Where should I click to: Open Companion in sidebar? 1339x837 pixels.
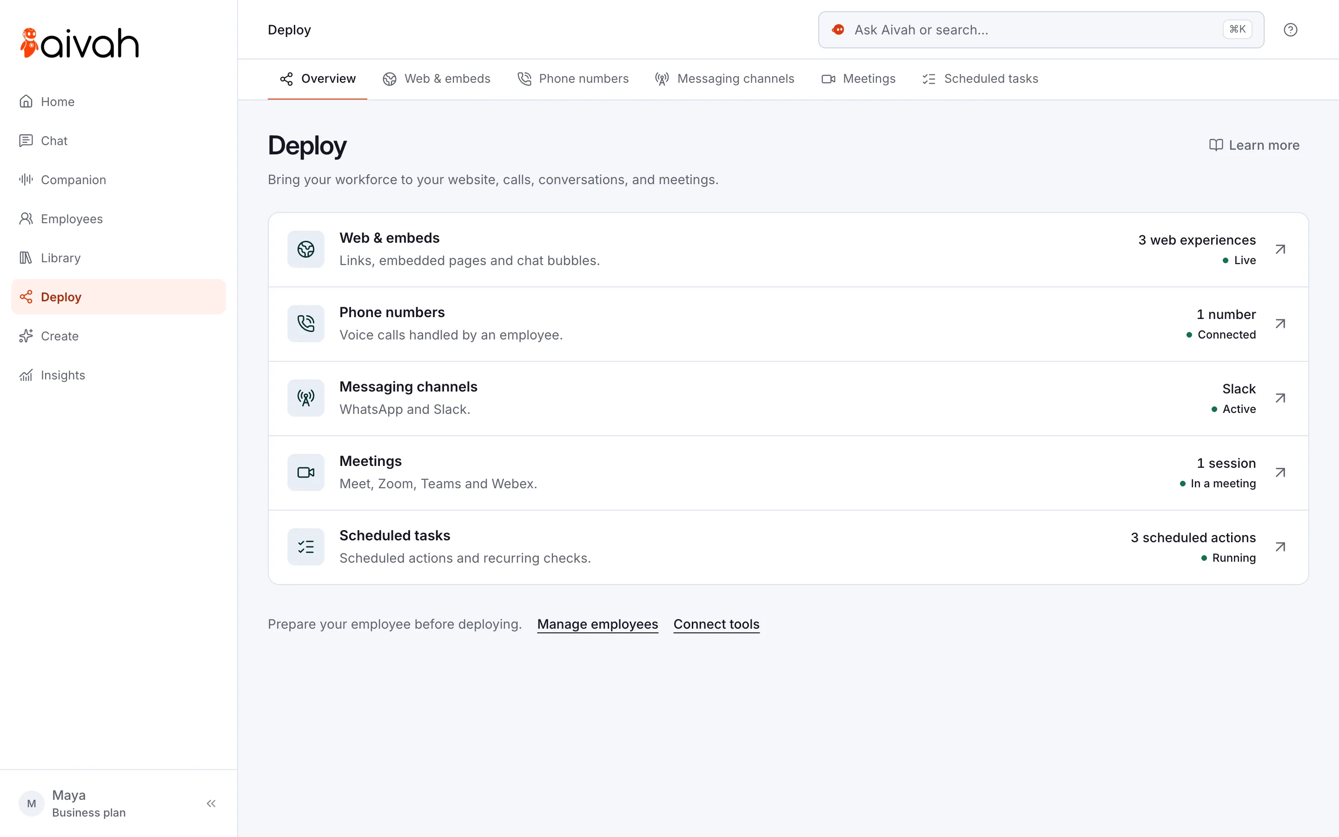[x=119, y=180]
